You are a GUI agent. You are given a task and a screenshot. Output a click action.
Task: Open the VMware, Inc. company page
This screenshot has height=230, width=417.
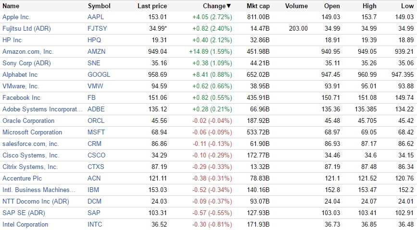21,86
